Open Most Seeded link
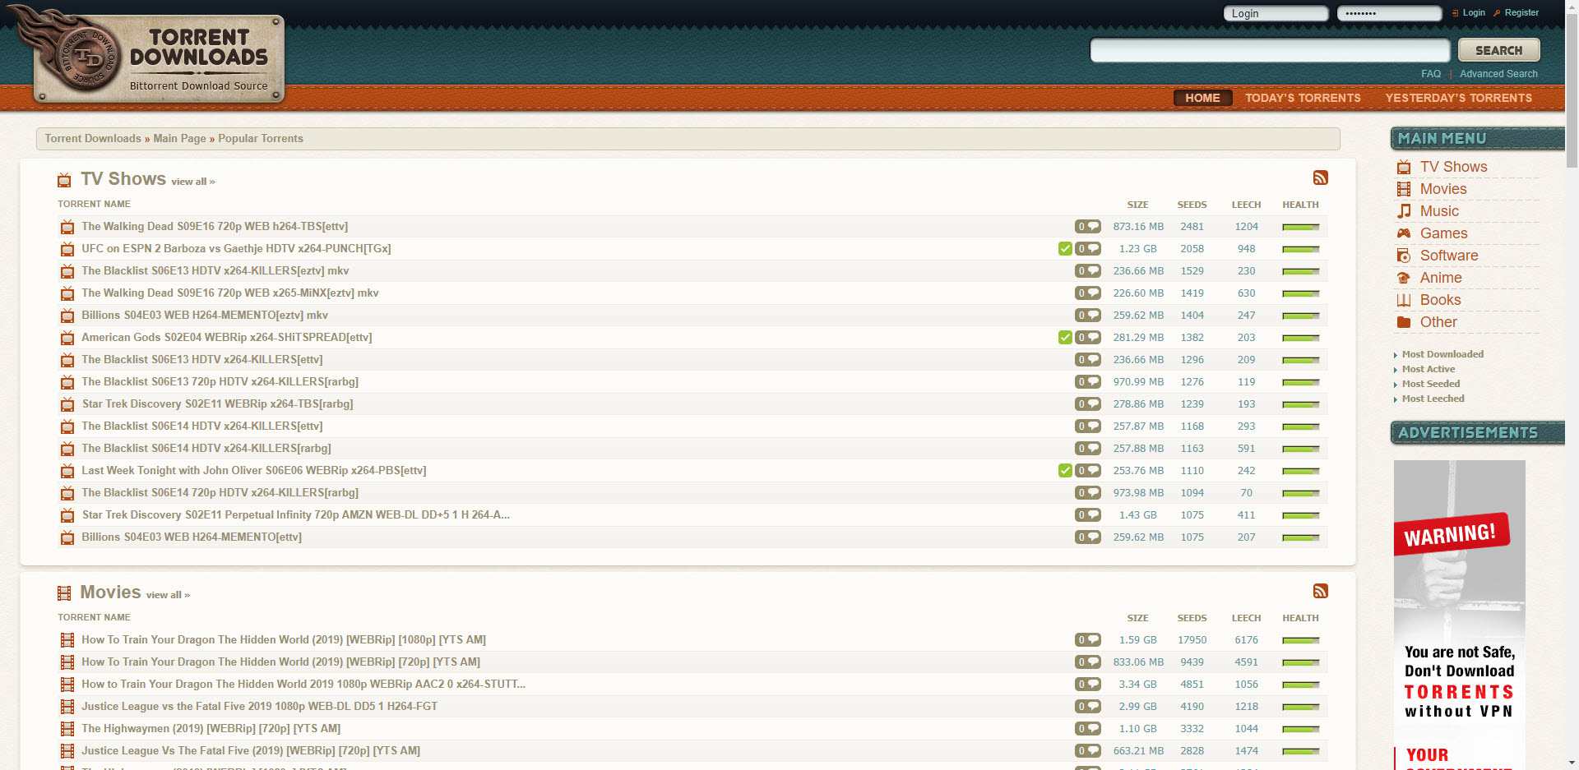Image resolution: width=1579 pixels, height=770 pixels. pos(1431,384)
